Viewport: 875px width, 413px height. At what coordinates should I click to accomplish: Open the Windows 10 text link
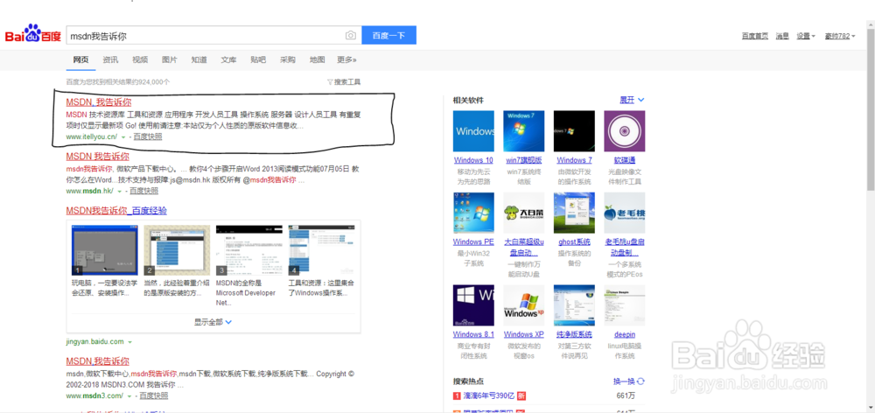pyautogui.click(x=473, y=161)
